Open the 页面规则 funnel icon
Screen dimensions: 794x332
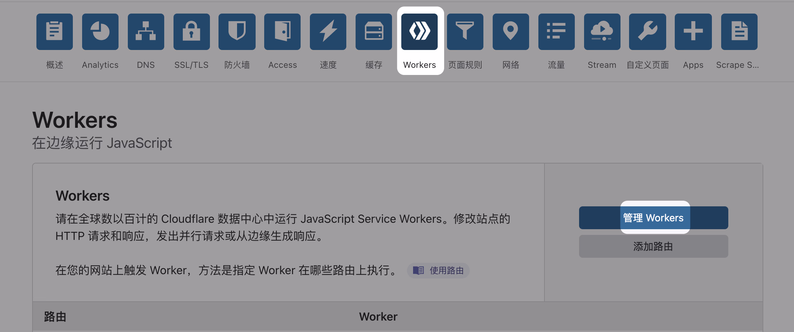point(465,32)
